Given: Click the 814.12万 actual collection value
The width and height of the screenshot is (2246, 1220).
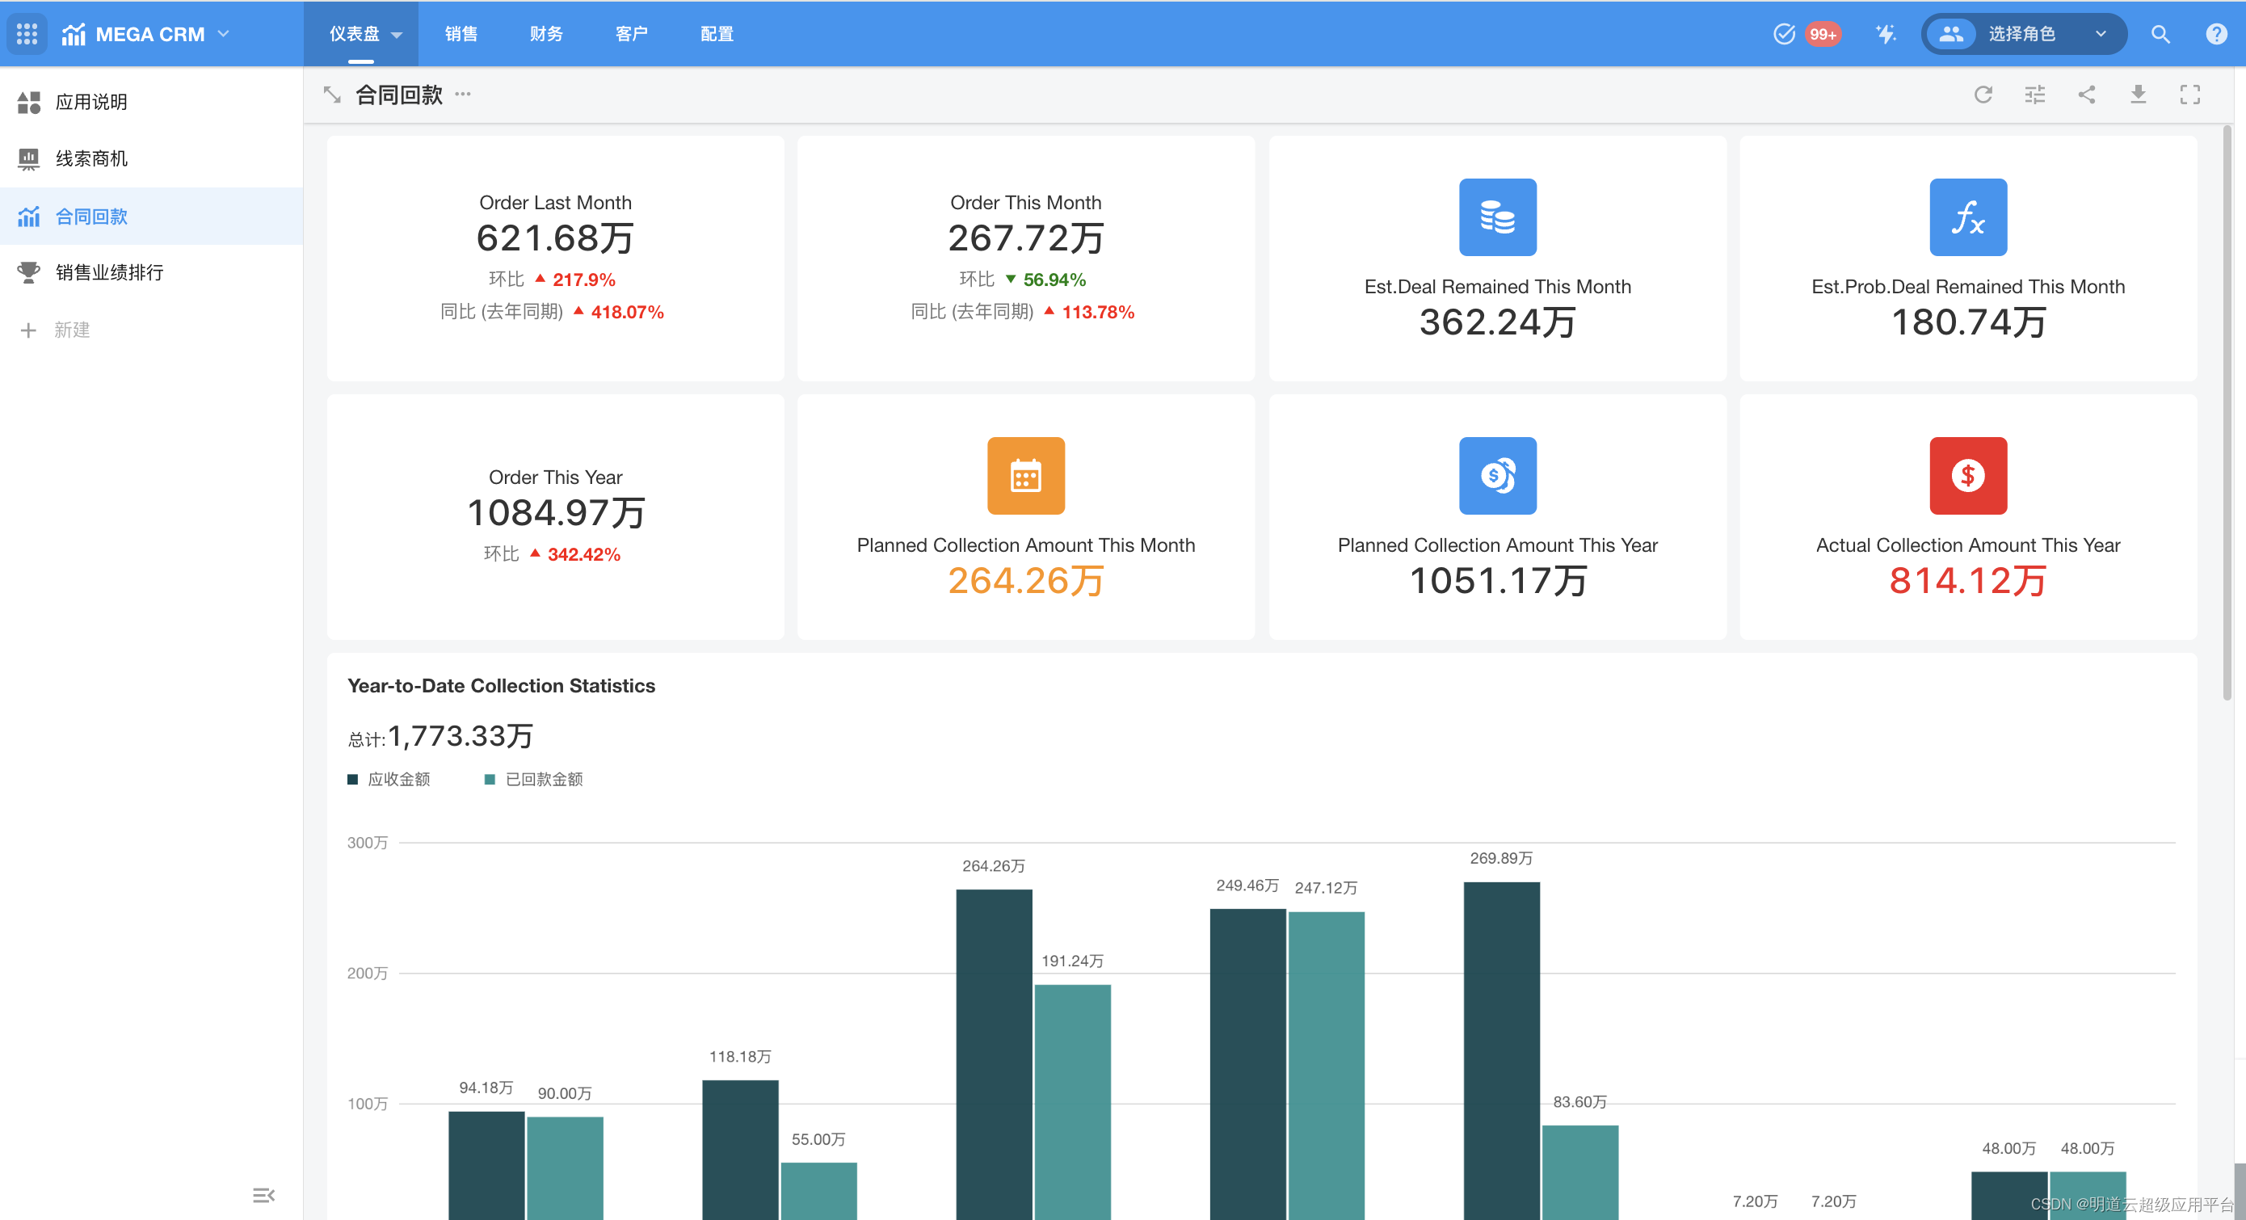Looking at the screenshot, I should (x=1968, y=581).
